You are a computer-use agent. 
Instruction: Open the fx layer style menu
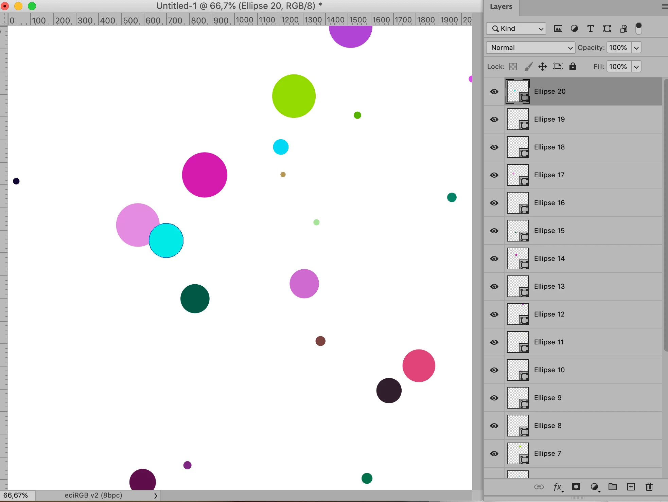(558, 487)
